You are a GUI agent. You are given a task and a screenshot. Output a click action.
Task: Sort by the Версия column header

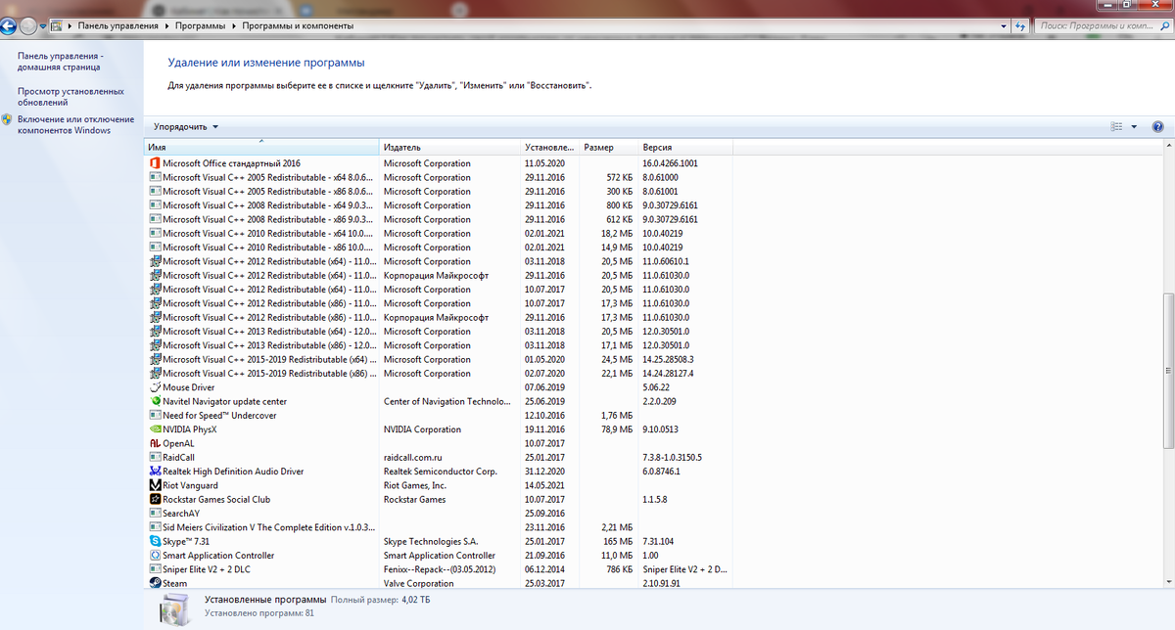(685, 147)
